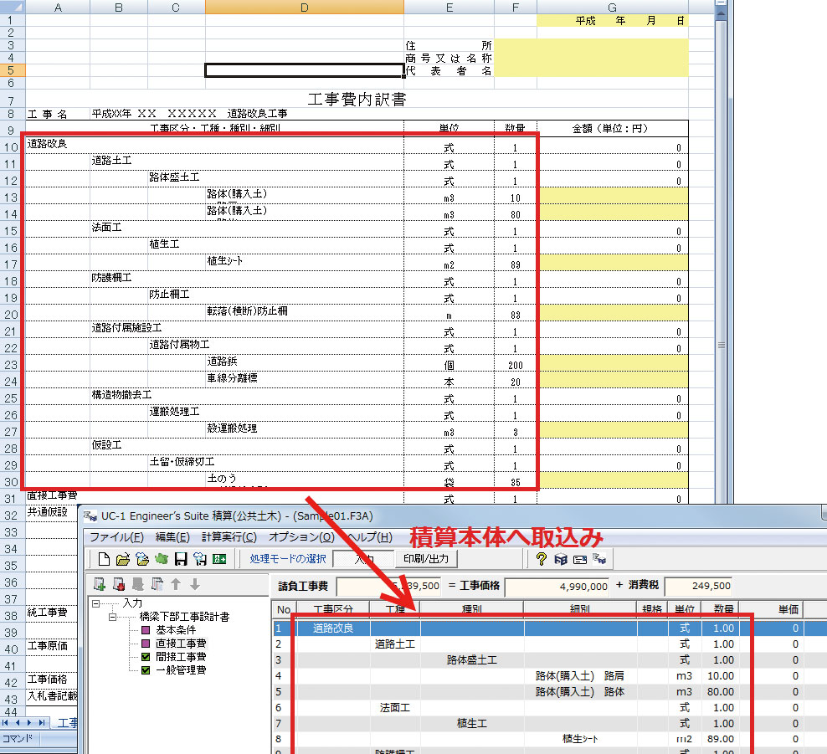Image resolution: width=827 pixels, height=754 pixels.
Task: Select the 基本条件 tree item
Action: [176, 630]
